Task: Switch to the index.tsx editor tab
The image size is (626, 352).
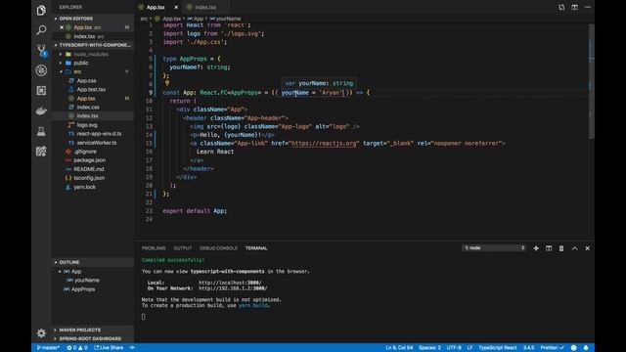Action: tap(205, 7)
